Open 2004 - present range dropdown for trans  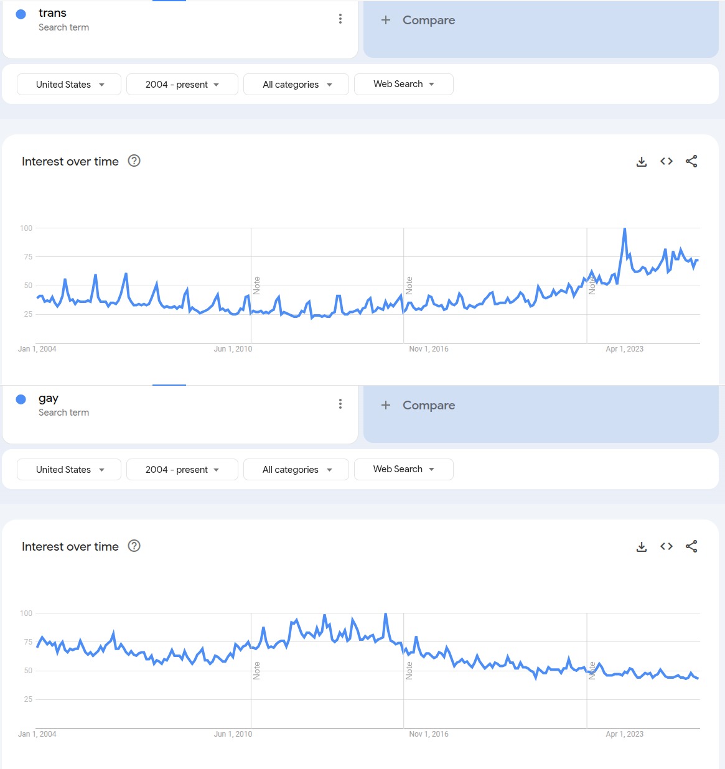(x=182, y=84)
